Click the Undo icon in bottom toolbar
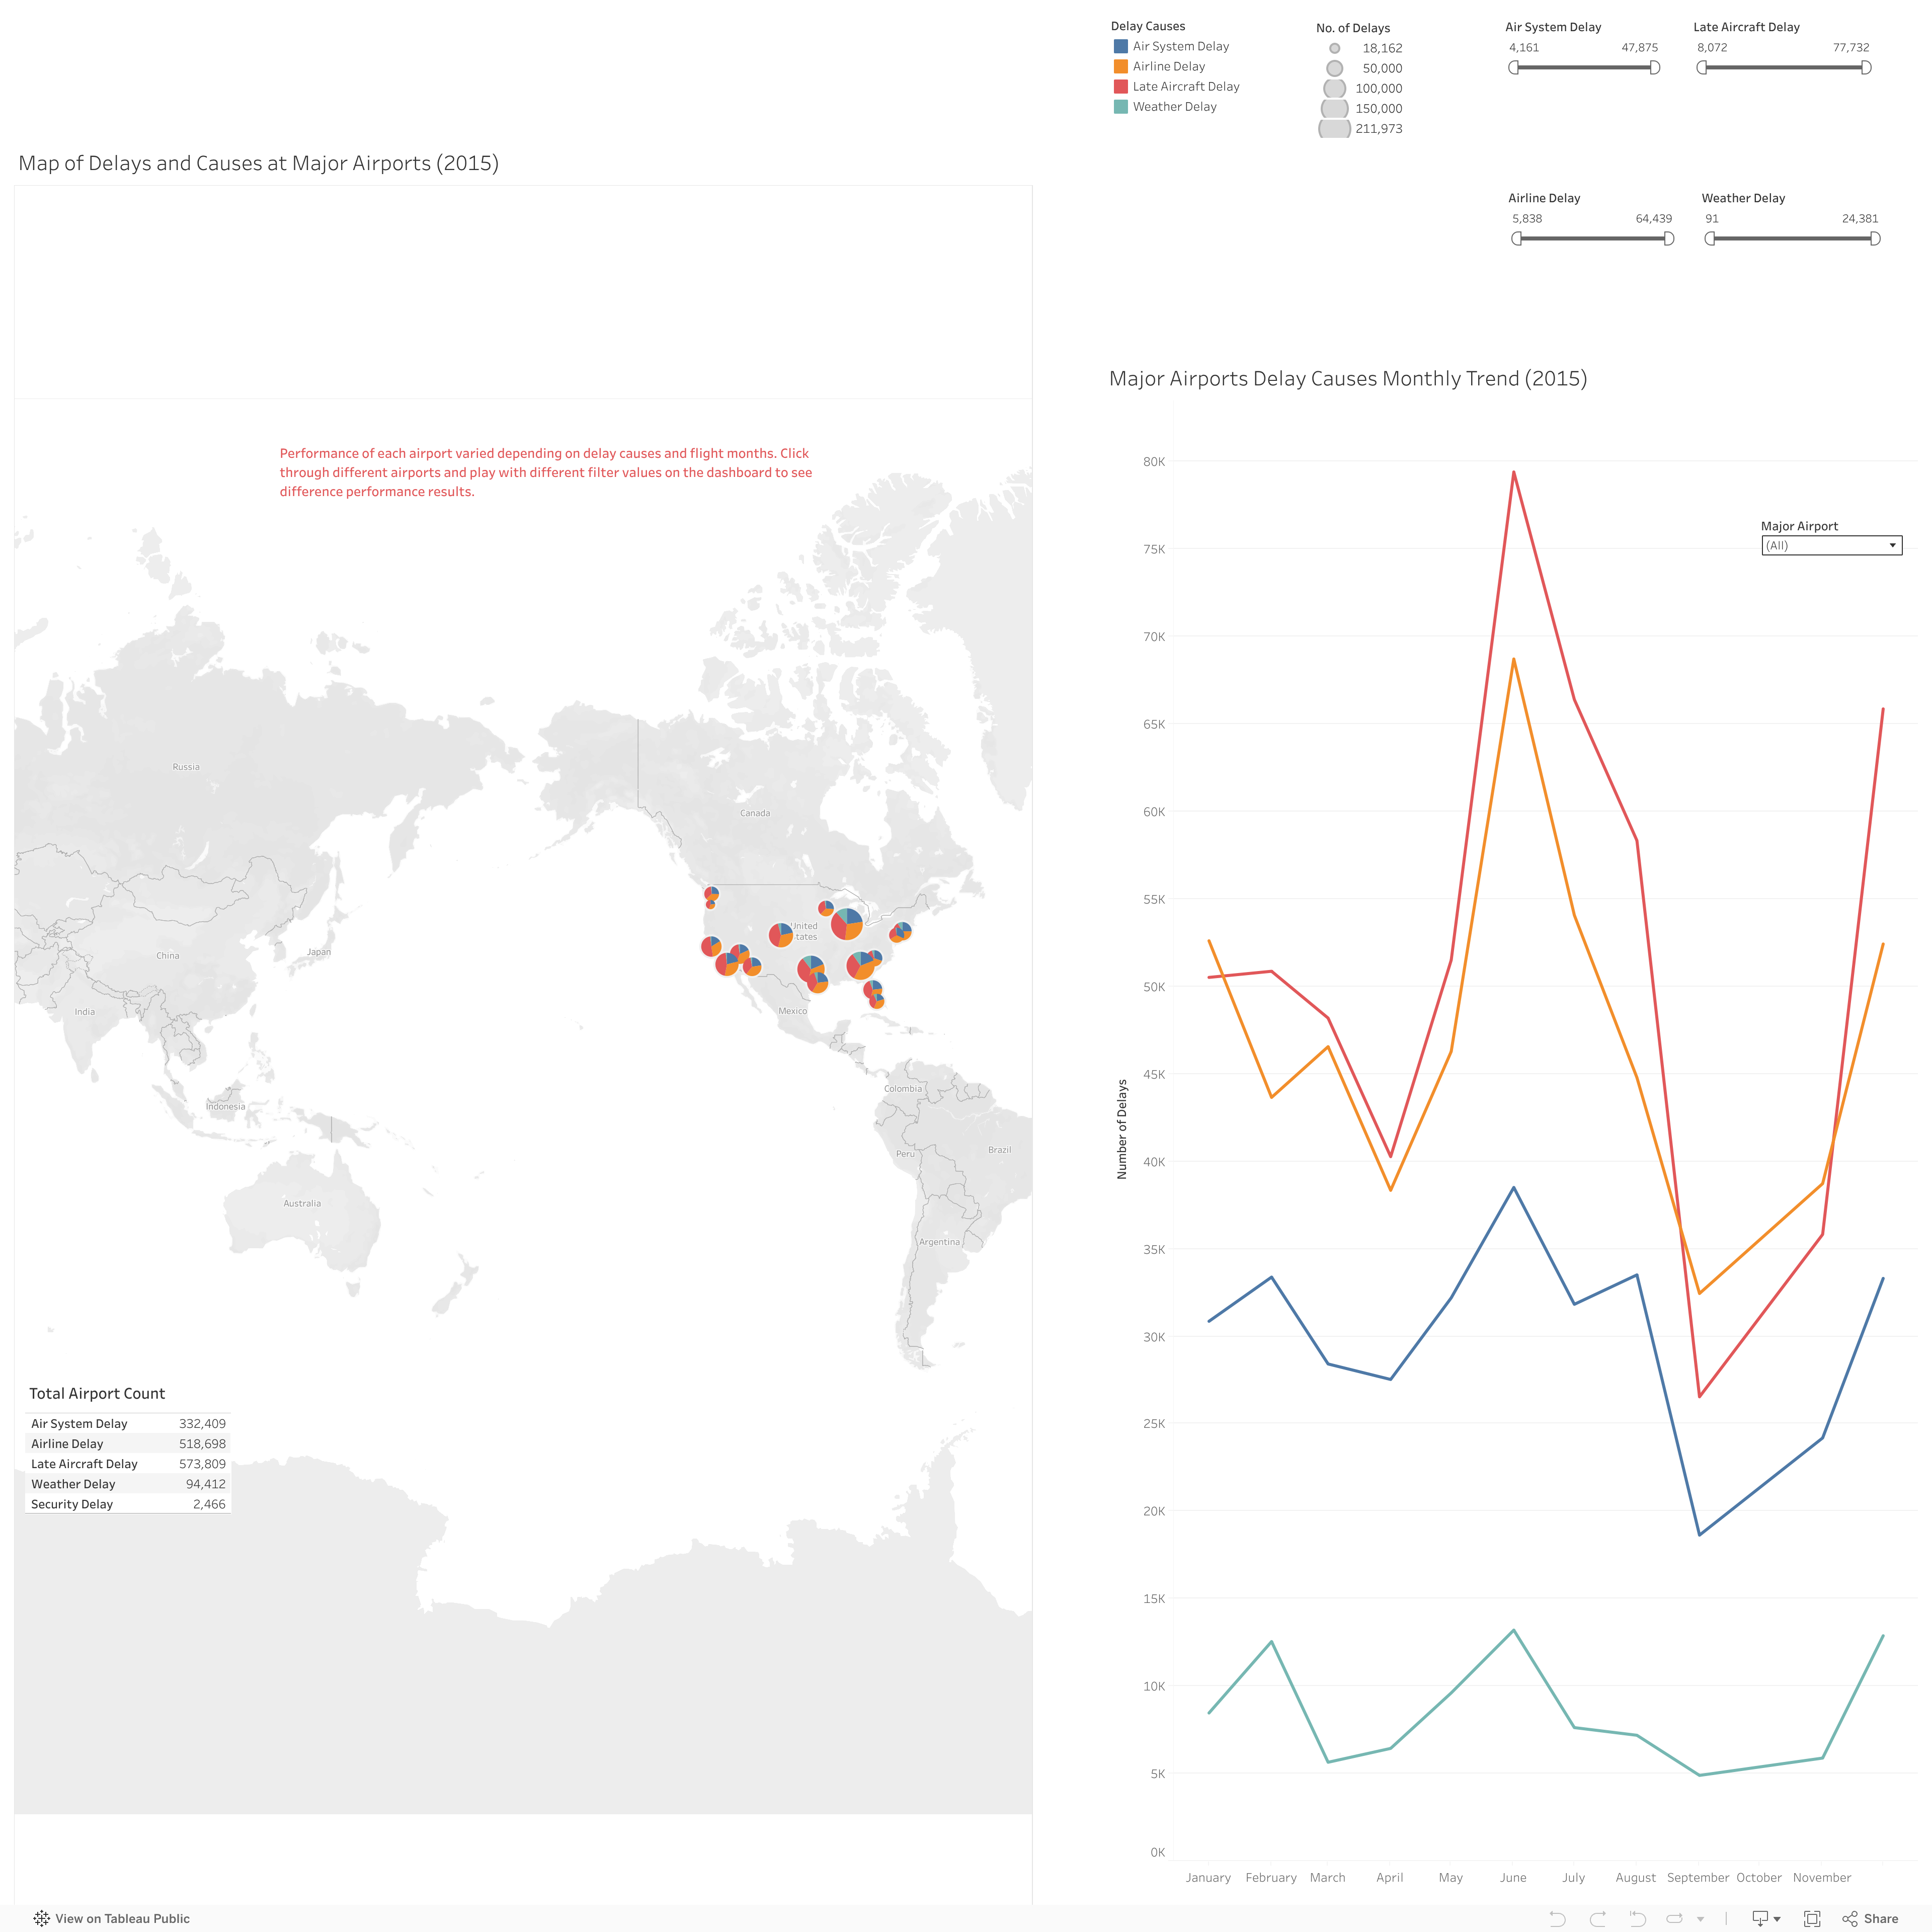The image size is (1932, 1932). point(1558,1918)
